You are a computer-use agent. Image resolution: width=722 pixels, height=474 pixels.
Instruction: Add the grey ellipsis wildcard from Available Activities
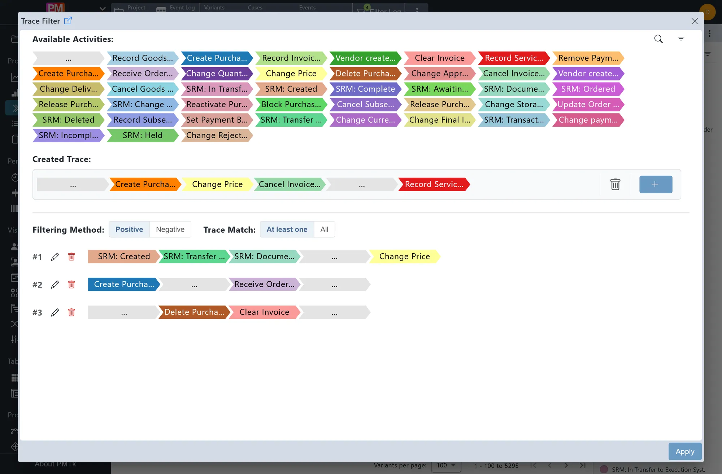(x=69, y=58)
